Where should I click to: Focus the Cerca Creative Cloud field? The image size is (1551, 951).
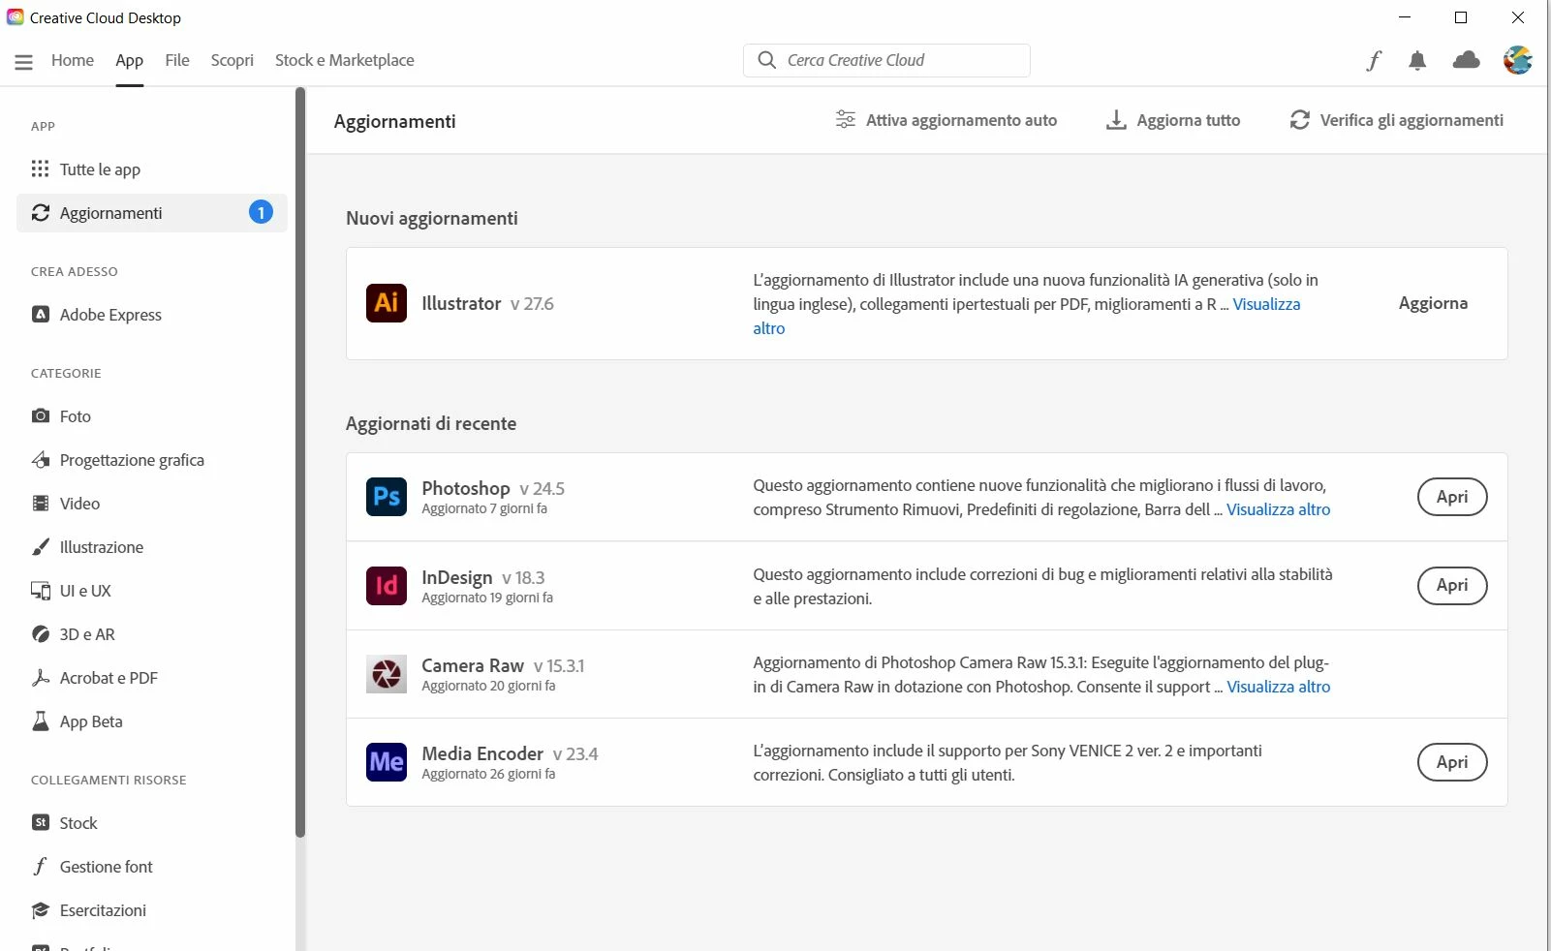pos(886,60)
